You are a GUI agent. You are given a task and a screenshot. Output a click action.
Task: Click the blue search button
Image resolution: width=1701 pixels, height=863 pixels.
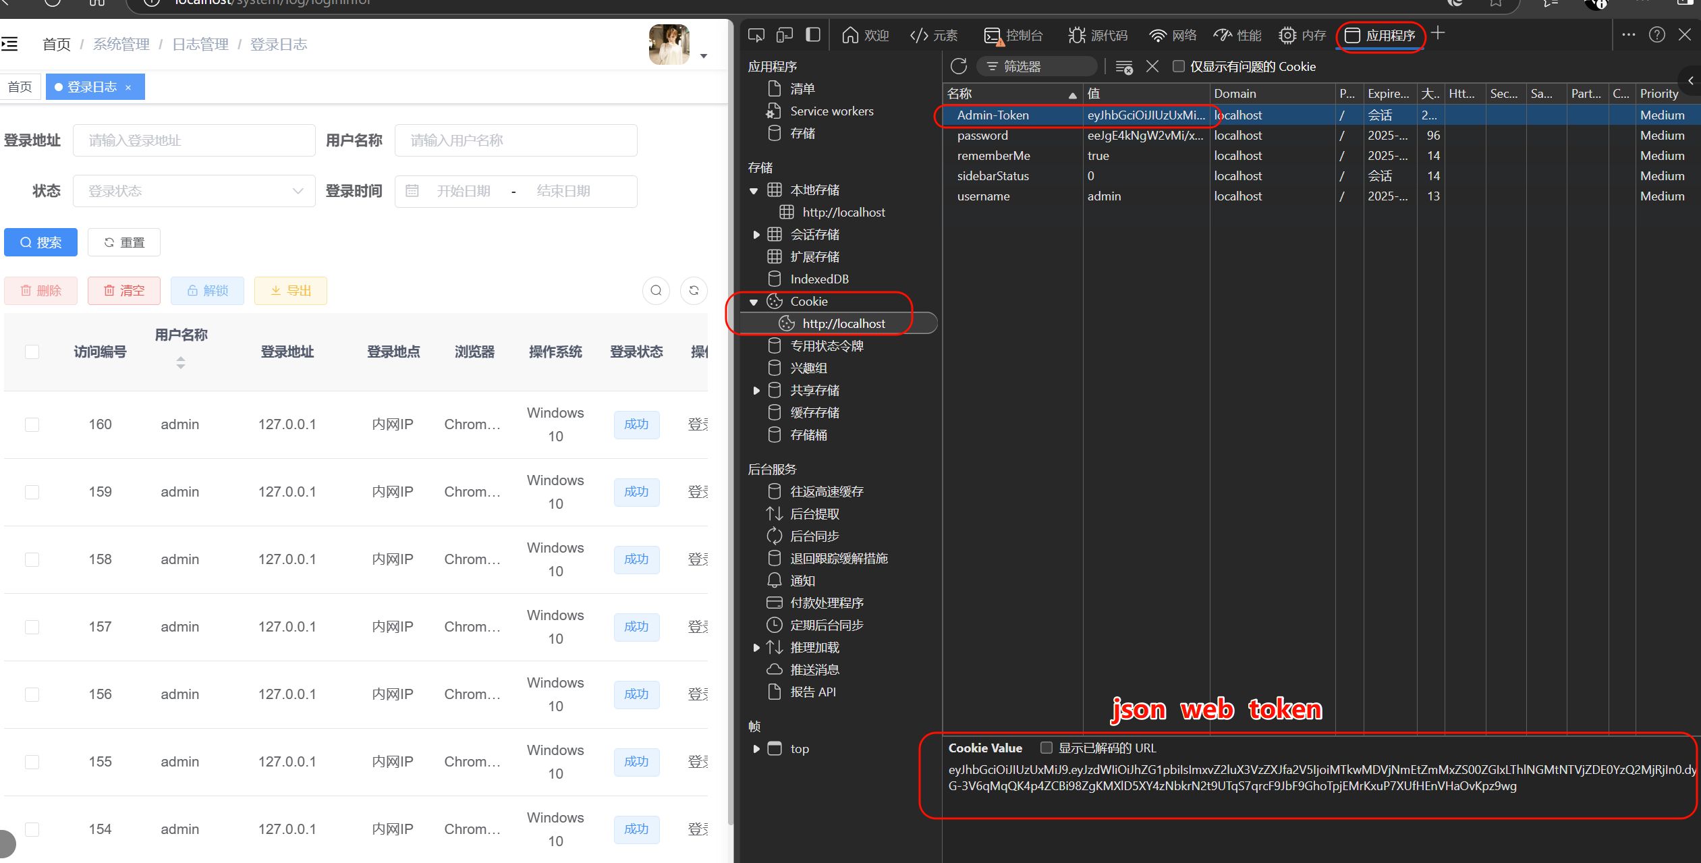[40, 242]
